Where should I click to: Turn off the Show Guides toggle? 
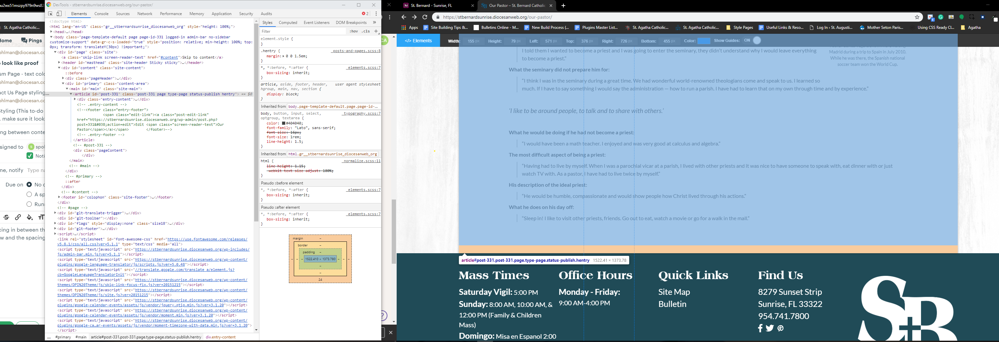[757, 40]
